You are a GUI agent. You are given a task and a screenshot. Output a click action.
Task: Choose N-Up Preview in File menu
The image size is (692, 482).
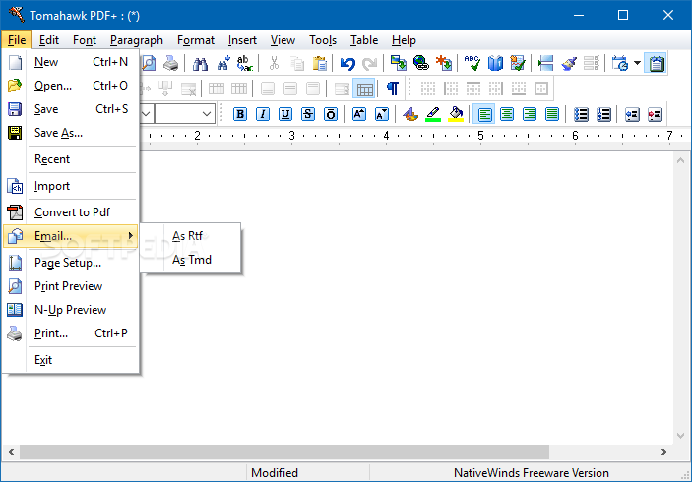click(x=71, y=310)
